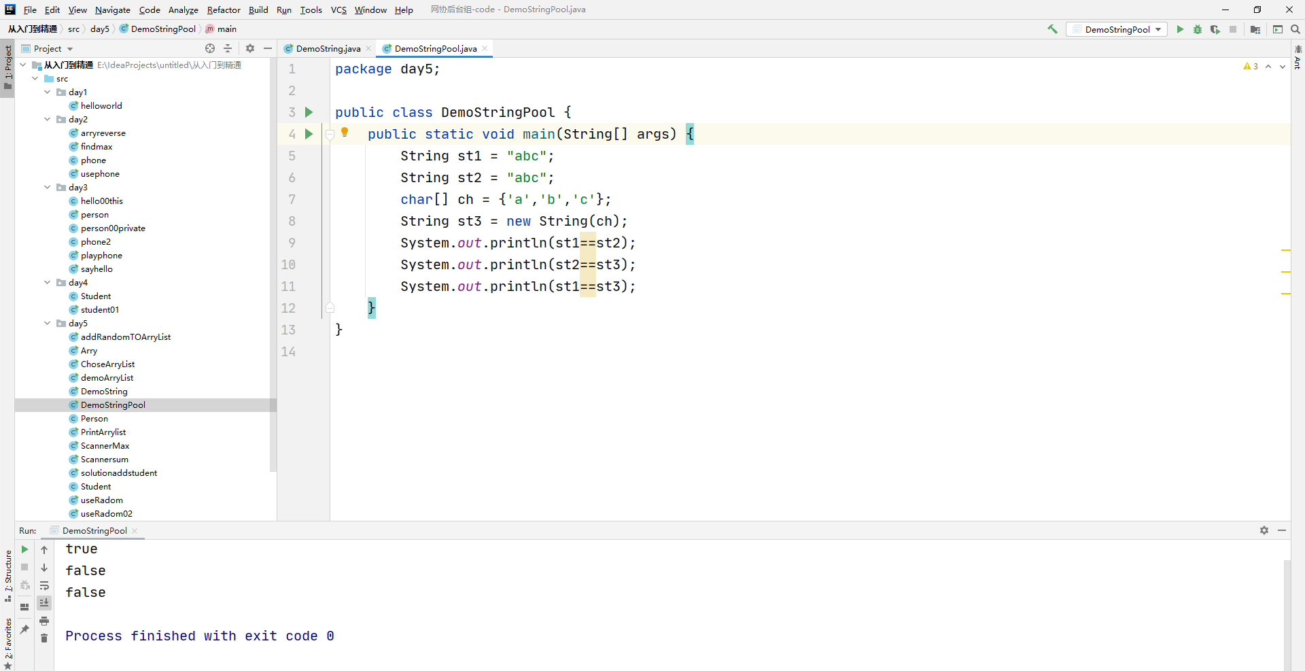Click the run gutter arrow on line 4
1305x671 pixels.
[309, 134]
